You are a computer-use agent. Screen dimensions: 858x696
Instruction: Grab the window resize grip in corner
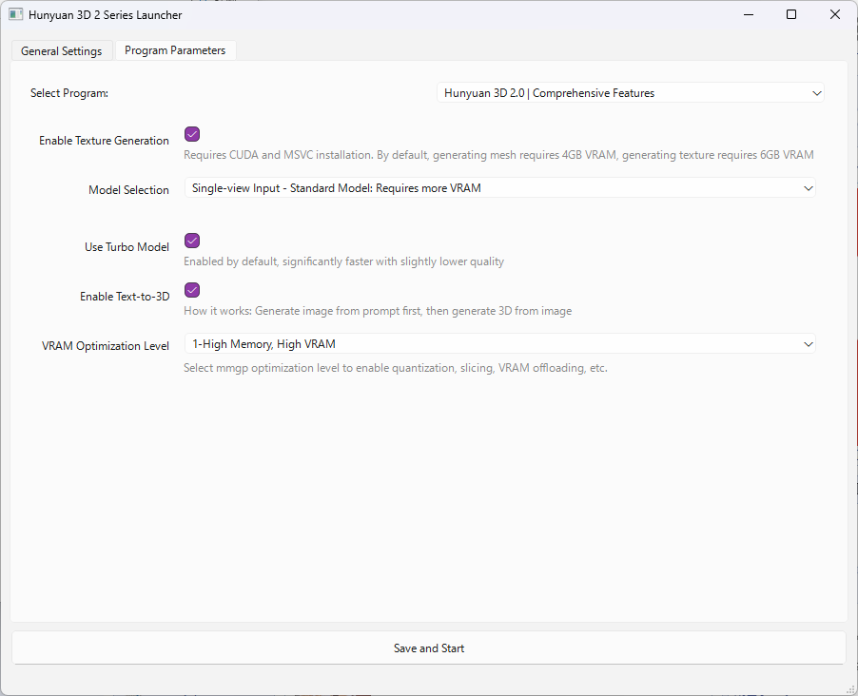tap(850, 688)
